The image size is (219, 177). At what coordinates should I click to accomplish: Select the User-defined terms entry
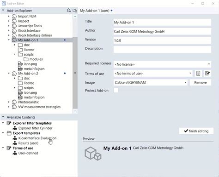(28, 153)
